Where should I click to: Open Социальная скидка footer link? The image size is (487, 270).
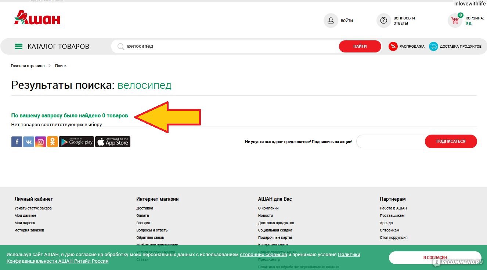coord(275,230)
